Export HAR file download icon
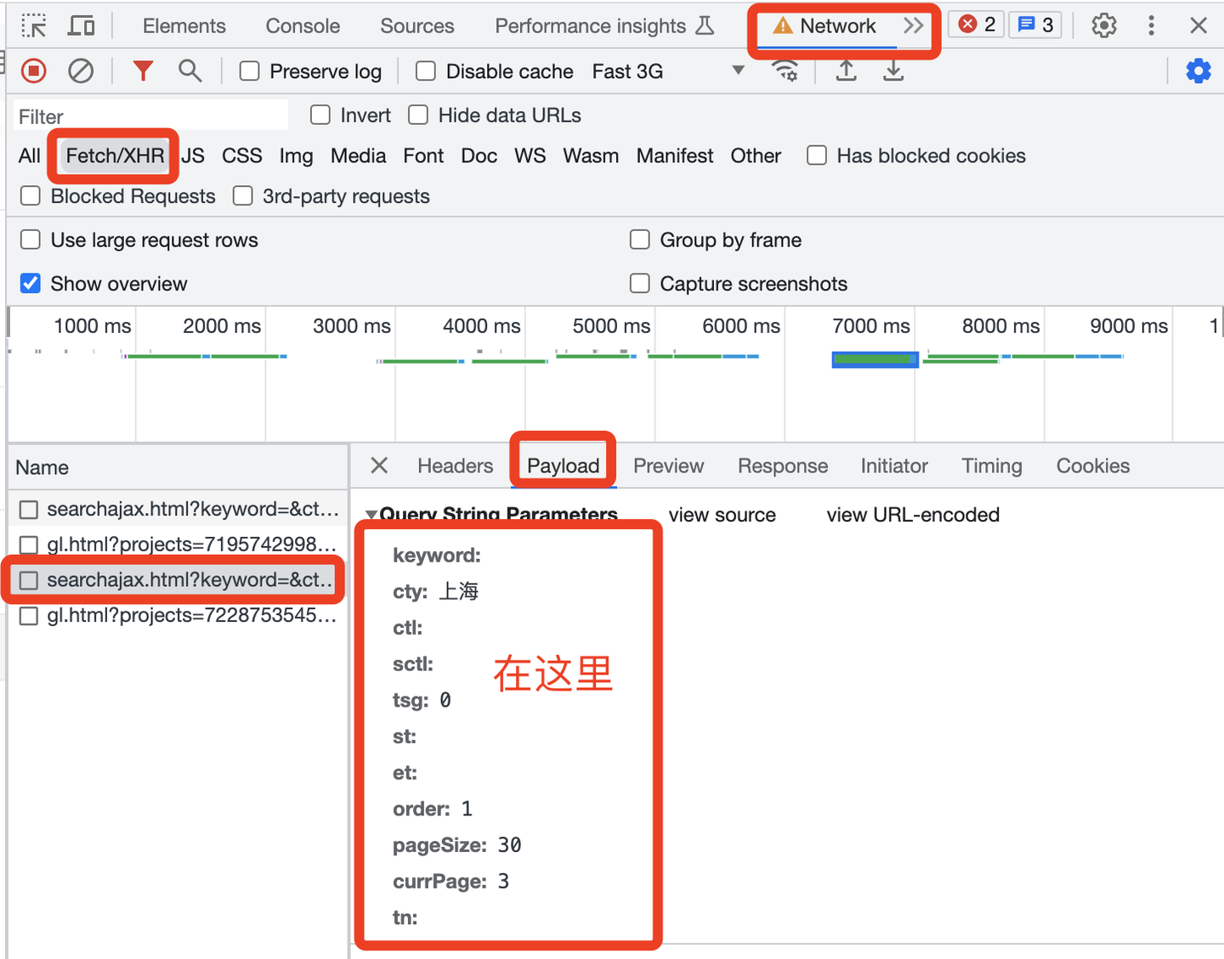This screenshot has height=959, width=1224. pyautogui.click(x=893, y=71)
